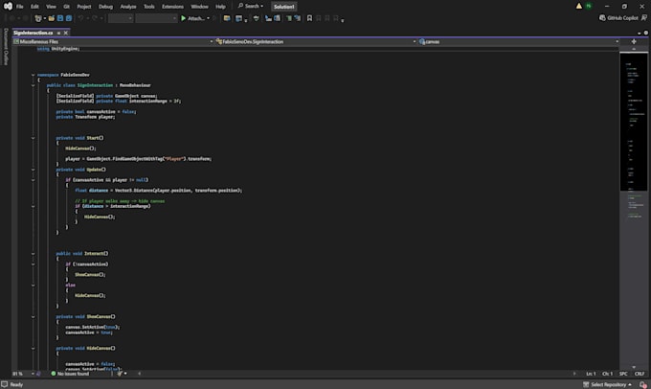Collapse the Start() method block
Screen dimensions: 651x389
tap(33, 138)
